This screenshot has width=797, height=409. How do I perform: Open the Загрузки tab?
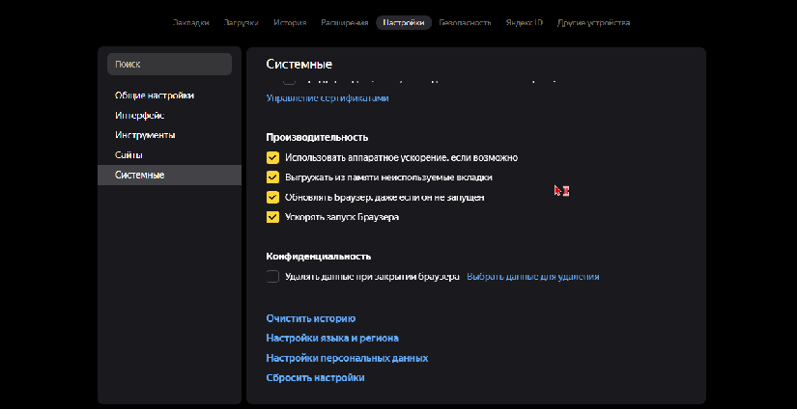(x=241, y=23)
